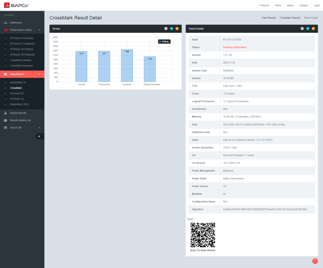Open SYSmark 25 Desktop charts

[22, 38]
